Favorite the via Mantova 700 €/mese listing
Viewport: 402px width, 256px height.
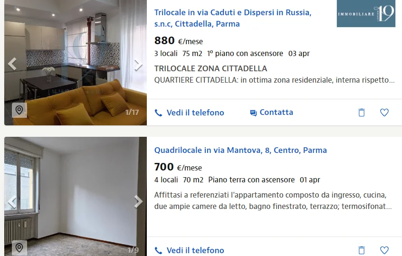coord(384,250)
